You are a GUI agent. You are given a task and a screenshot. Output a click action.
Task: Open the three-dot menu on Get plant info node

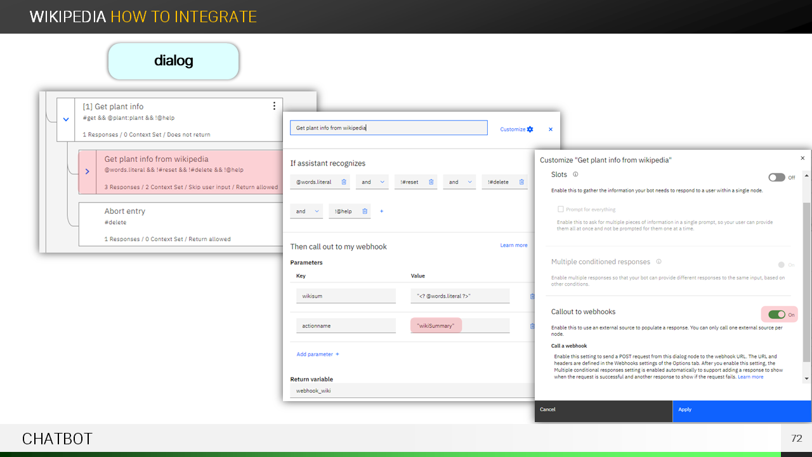click(274, 106)
